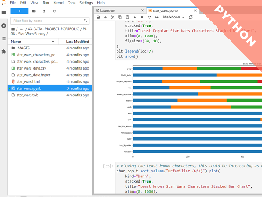The height and width of the screenshot is (197, 262).
Task: Open the Kernel menu
Action: click(x=59, y=3)
